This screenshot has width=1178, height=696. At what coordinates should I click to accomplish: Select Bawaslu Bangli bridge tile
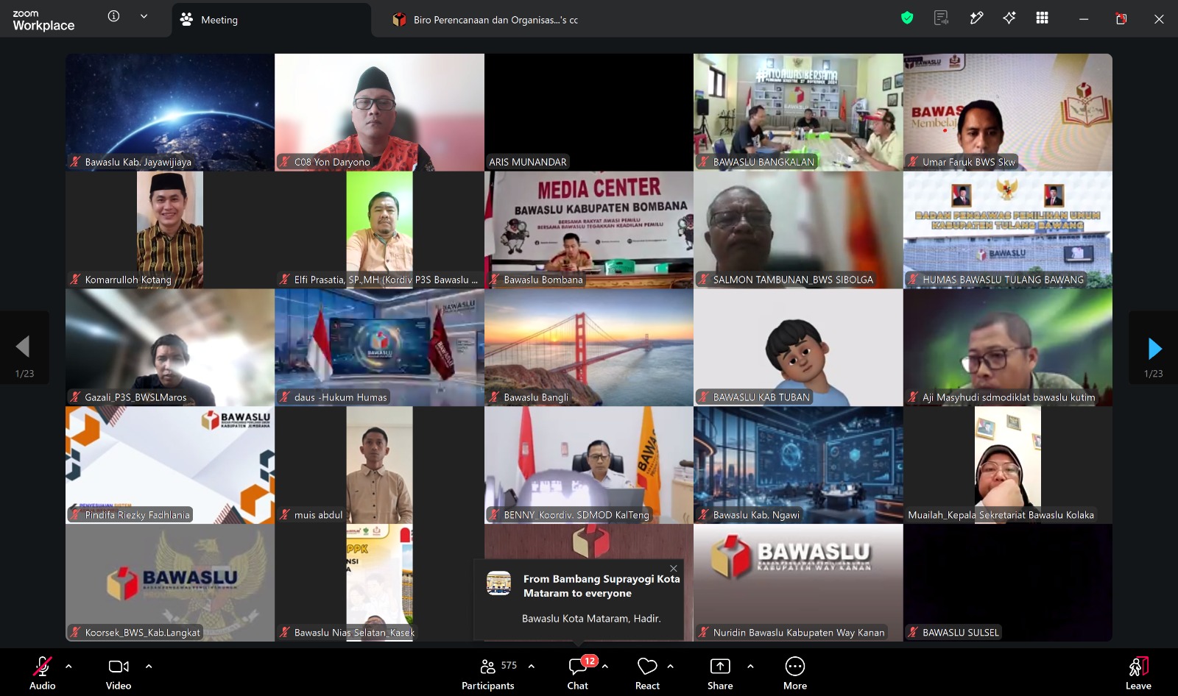tap(589, 347)
